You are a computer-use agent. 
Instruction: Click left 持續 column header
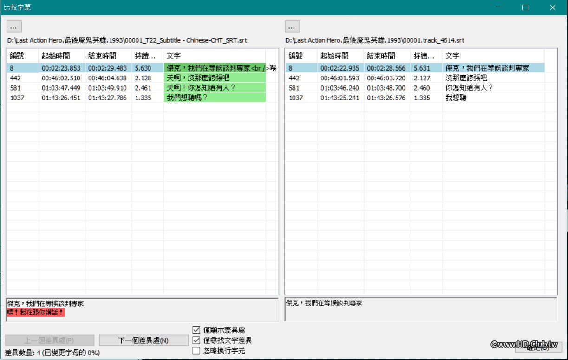point(147,56)
